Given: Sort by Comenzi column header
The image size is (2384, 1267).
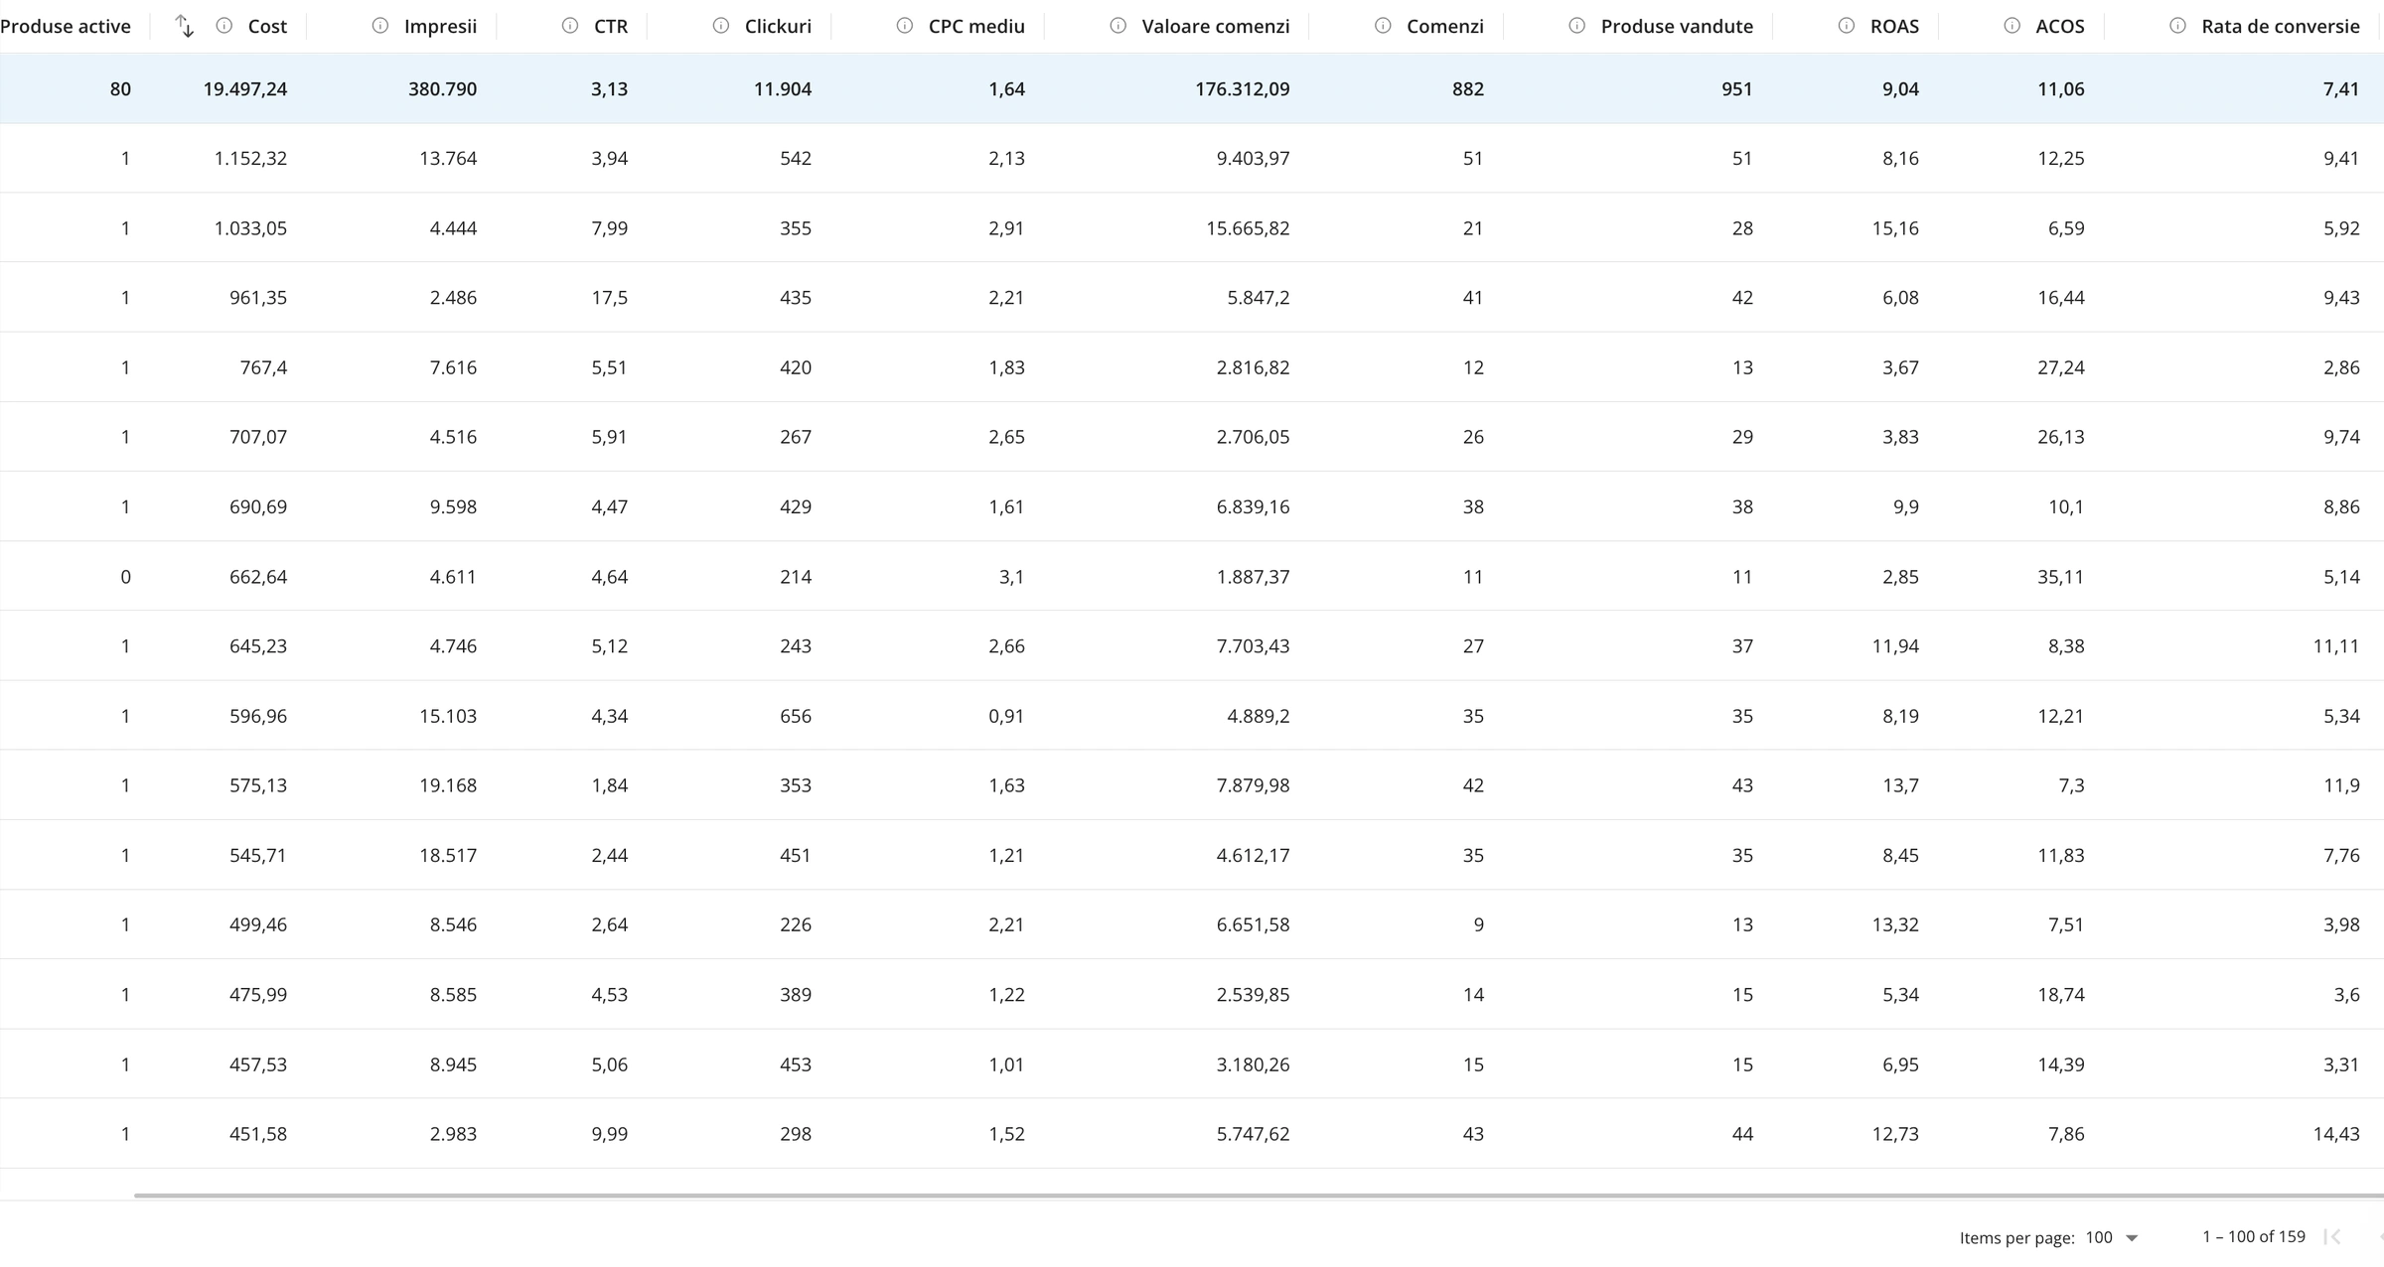Looking at the screenshot, I should [1445, 26].
